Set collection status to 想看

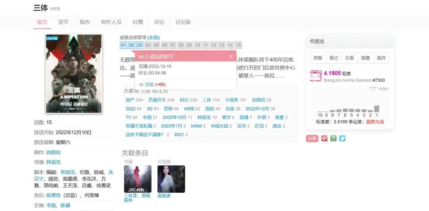click(x=318, y=58)
